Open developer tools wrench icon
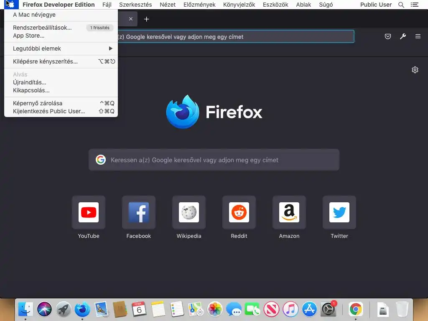Viewport: 428px width, 321px height. tap(403, 36)
